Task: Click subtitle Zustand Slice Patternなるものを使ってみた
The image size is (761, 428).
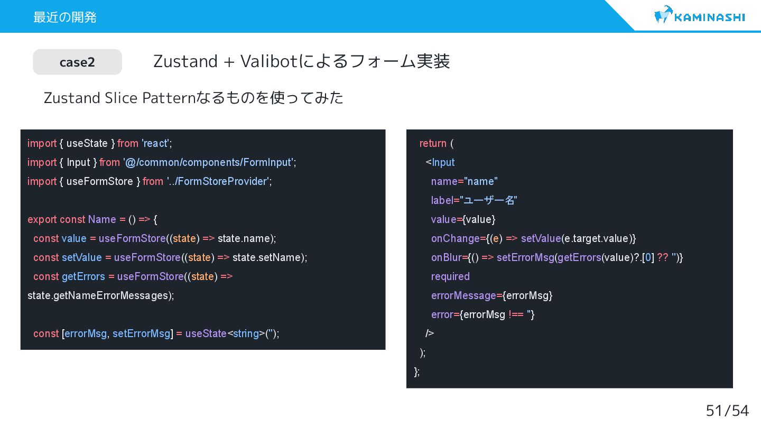Action: point(193,98)
